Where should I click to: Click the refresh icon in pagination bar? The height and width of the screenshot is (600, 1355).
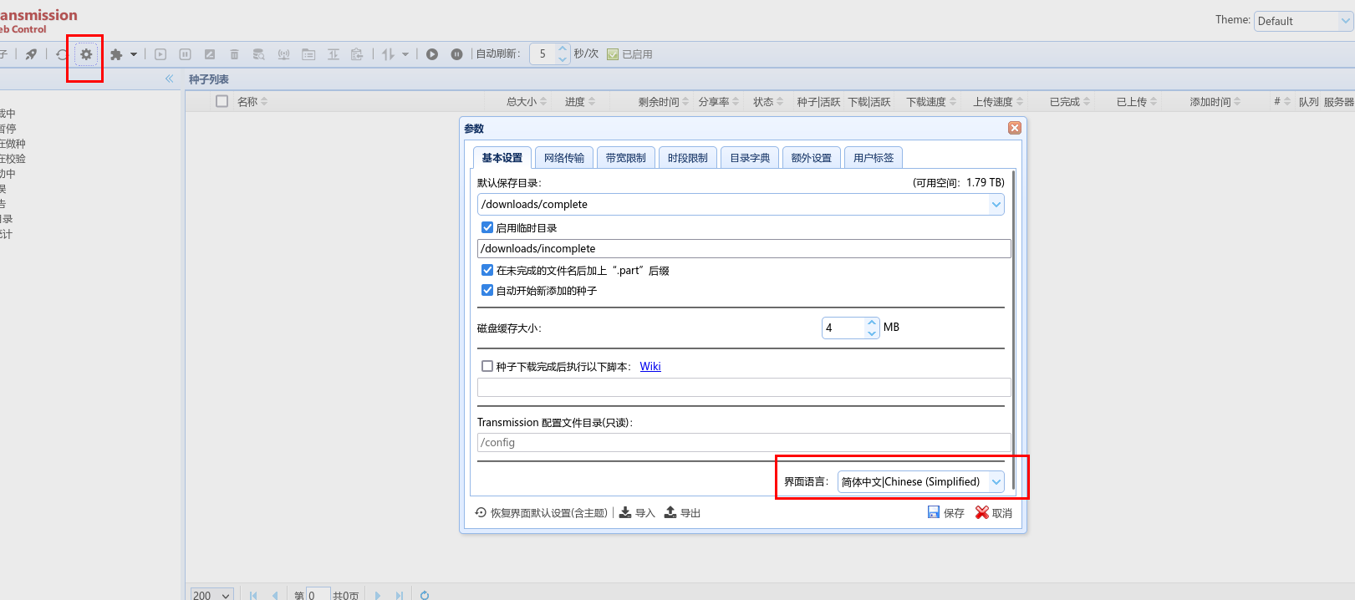click(425, 595)
